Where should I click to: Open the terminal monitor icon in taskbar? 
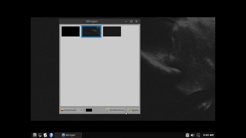tap(40, 135)
